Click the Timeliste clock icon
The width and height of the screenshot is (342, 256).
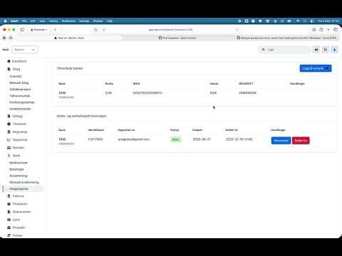(x=9, y=124)
